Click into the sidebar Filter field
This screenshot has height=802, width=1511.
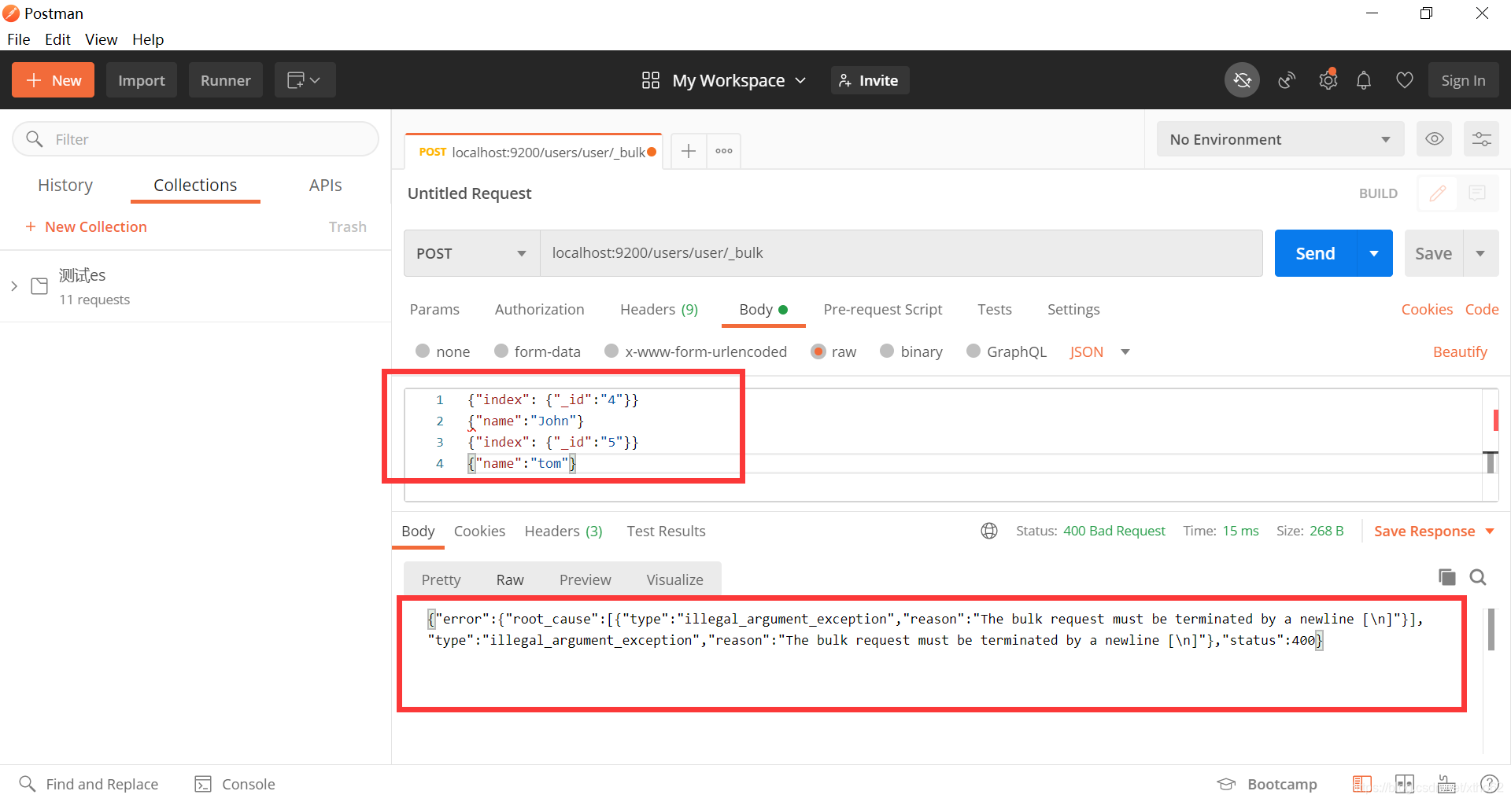coord(195,139)
